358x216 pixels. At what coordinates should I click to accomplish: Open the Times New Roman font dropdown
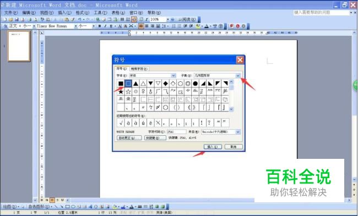point(75,26)
